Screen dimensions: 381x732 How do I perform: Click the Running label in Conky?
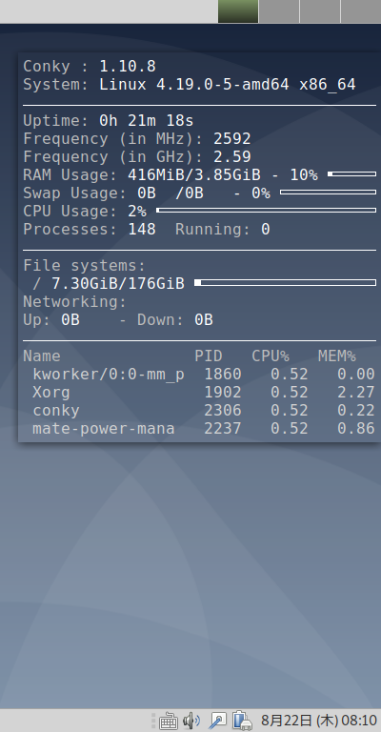coord(213,229)
